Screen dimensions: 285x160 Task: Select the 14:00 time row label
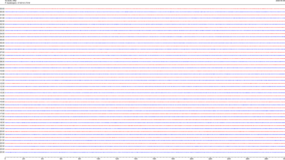click(2, 96)
